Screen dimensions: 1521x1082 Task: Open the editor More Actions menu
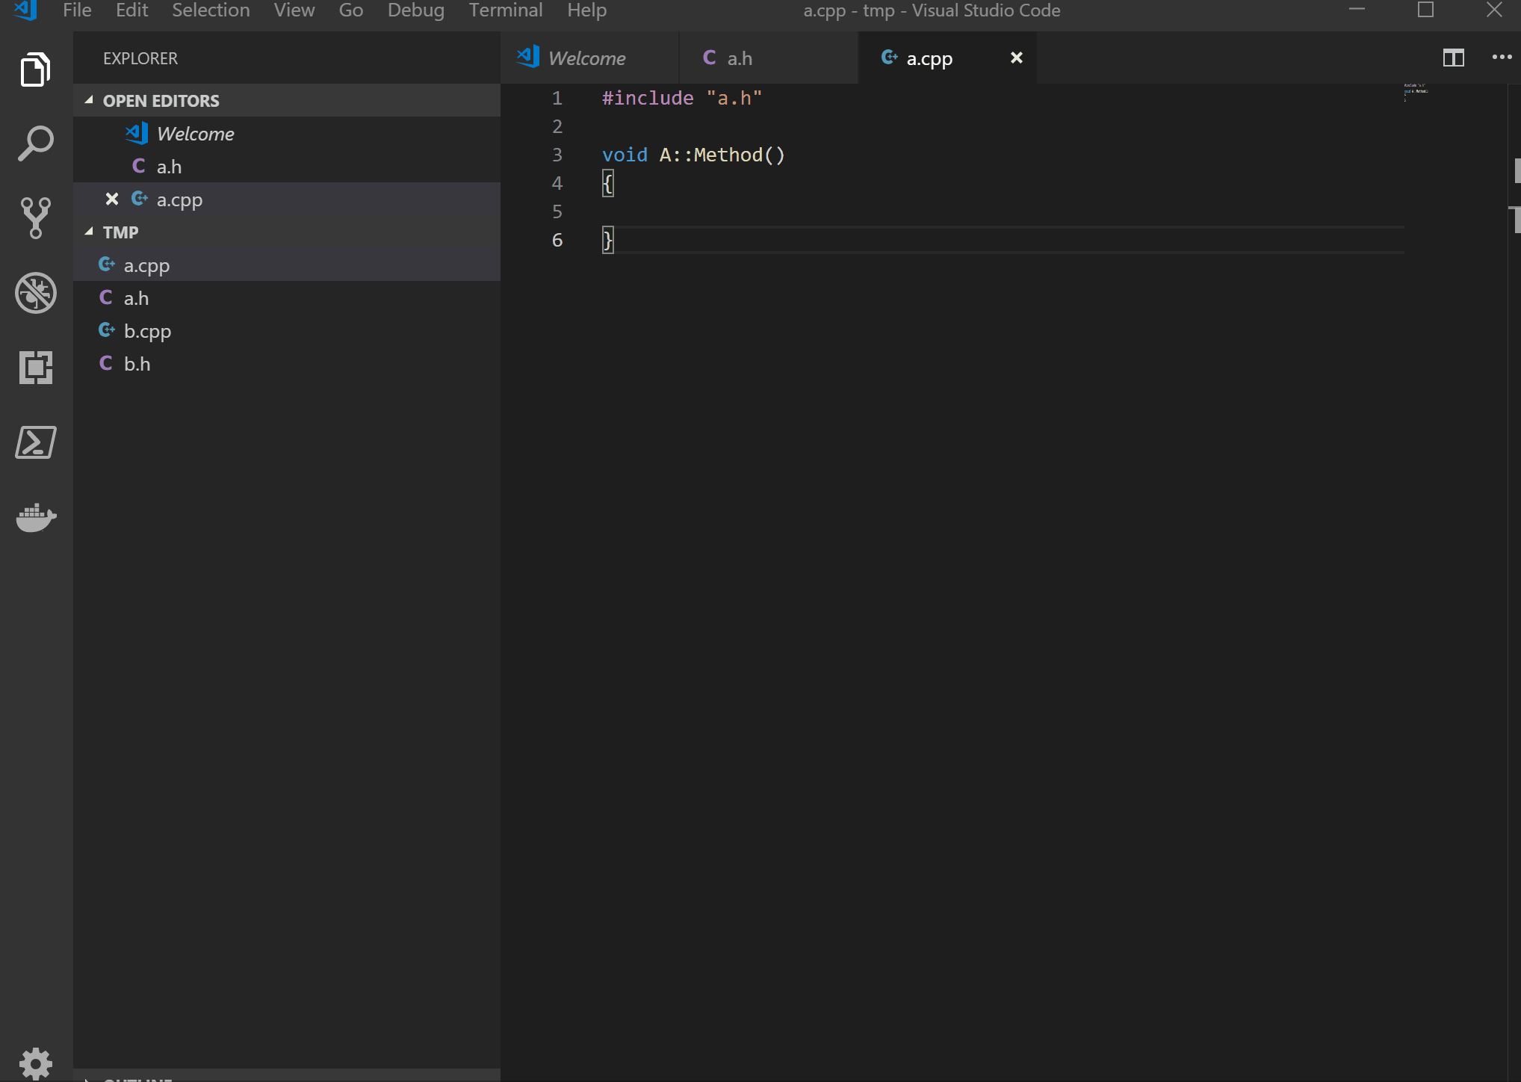pos(1502,58)
